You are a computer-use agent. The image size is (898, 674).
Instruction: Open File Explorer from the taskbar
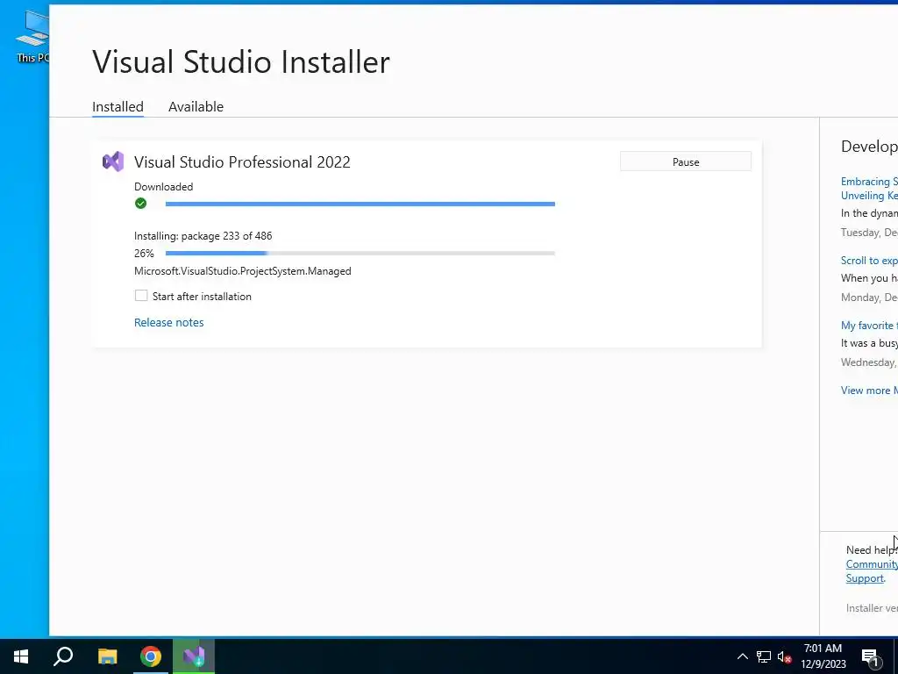tap(107, 656)
